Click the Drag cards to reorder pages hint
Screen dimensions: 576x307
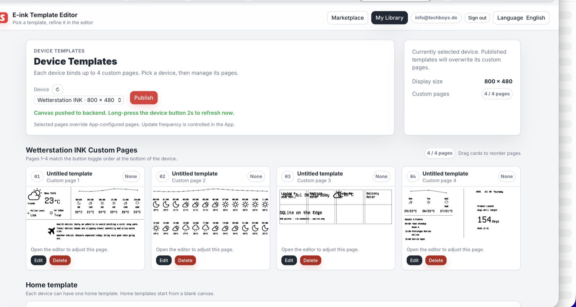coord(489,153)
